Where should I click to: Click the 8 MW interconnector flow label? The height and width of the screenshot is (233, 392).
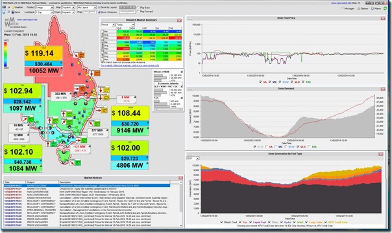pos(127,99)
